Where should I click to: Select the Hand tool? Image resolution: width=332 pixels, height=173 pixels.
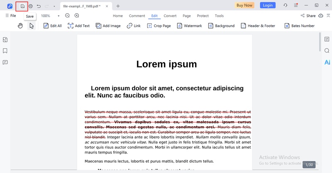click(x=20, y=26)
